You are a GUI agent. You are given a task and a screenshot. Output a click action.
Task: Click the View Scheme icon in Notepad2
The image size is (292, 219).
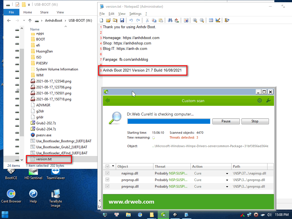211,20
